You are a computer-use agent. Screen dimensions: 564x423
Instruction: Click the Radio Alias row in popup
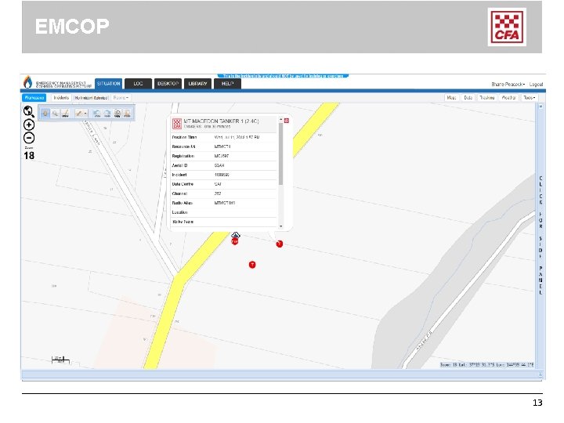224,203
